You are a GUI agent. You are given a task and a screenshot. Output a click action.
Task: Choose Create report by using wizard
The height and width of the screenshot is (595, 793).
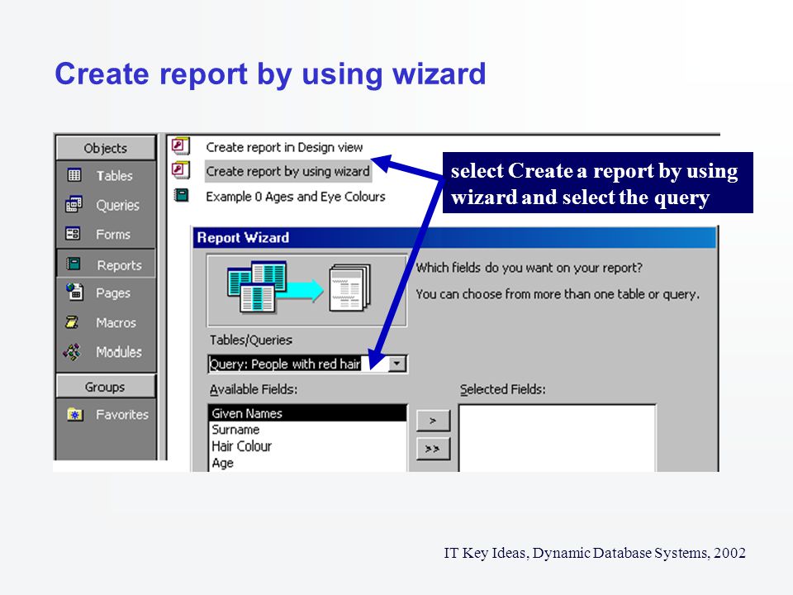point(287,172)
